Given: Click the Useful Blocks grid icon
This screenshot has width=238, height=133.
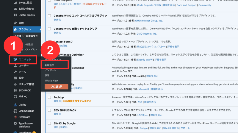Looking at the screenshot, I should click(x=15, y=15).
